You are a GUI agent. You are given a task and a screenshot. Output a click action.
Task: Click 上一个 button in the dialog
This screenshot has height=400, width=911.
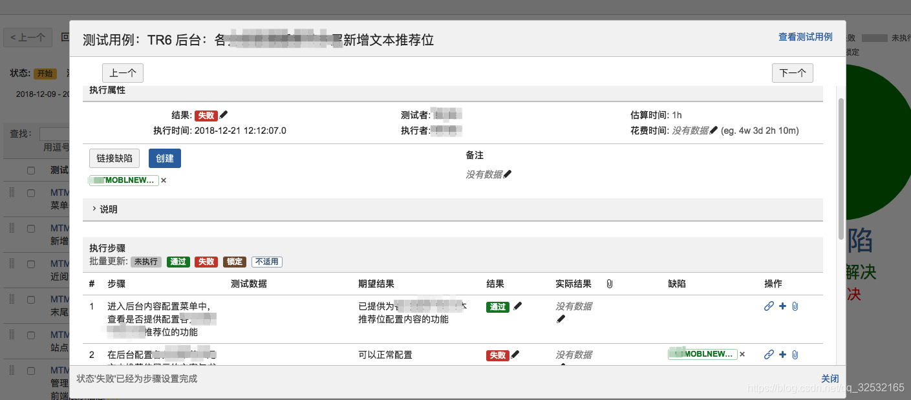point(123,73)
